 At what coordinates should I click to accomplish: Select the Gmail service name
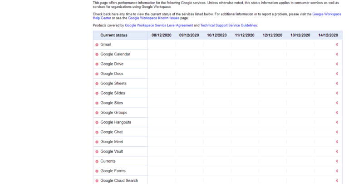[x=106, y=45]
